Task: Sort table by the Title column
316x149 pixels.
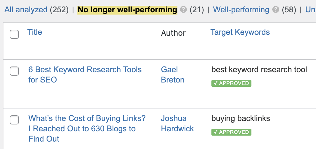Action: pyautogui.click(x=35, y=32)
